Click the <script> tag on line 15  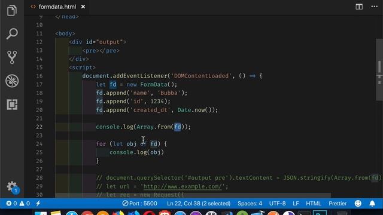(x=82, y=67)
